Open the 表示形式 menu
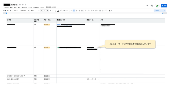 (24, 7)
